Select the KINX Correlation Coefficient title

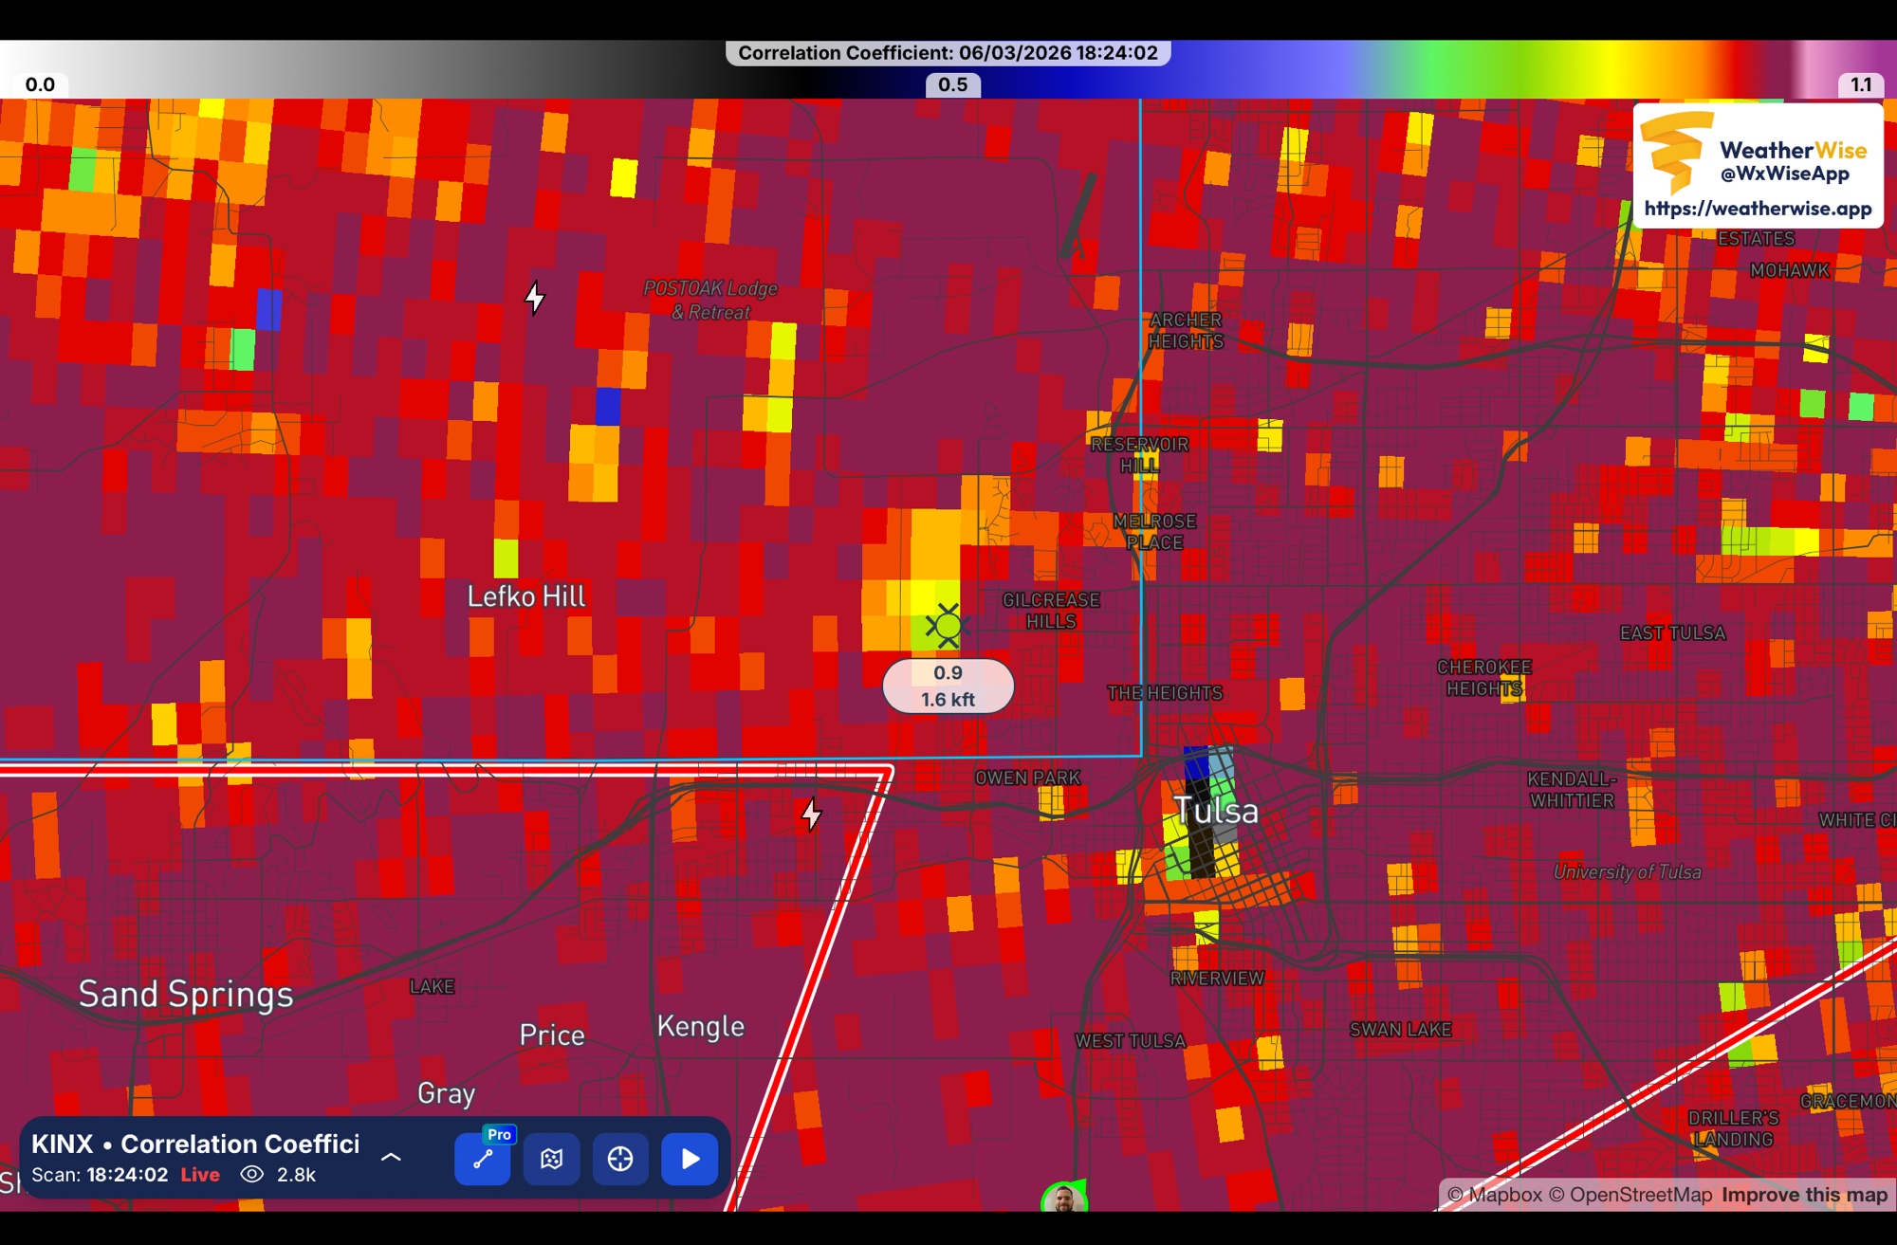(195, 1144)
